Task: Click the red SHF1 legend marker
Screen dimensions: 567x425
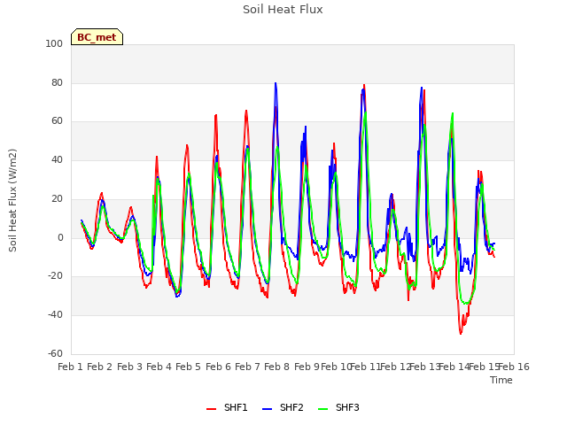Action: 211,409
